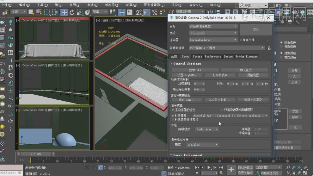Open the 渲染器 CoronaRenderer dropdown
Image resolution: width=313 pixels, height=176 pixels.
point(213,40)
